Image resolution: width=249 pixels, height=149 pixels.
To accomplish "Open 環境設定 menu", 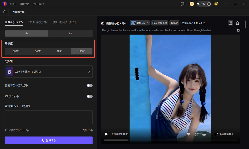I will point(24,4).
